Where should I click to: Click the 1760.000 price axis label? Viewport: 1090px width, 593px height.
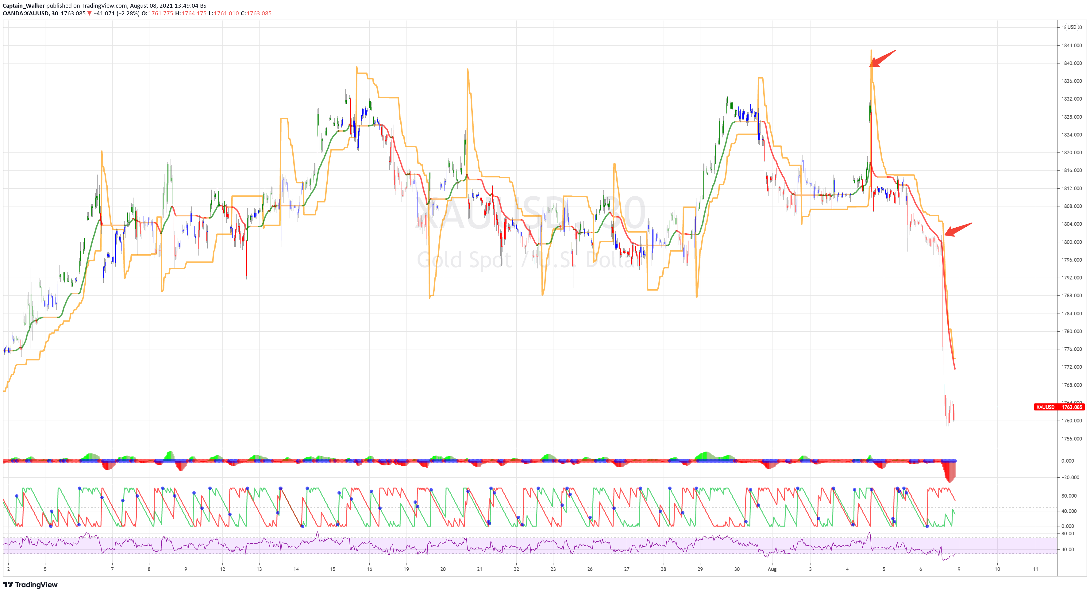[x=1071, y=421]
